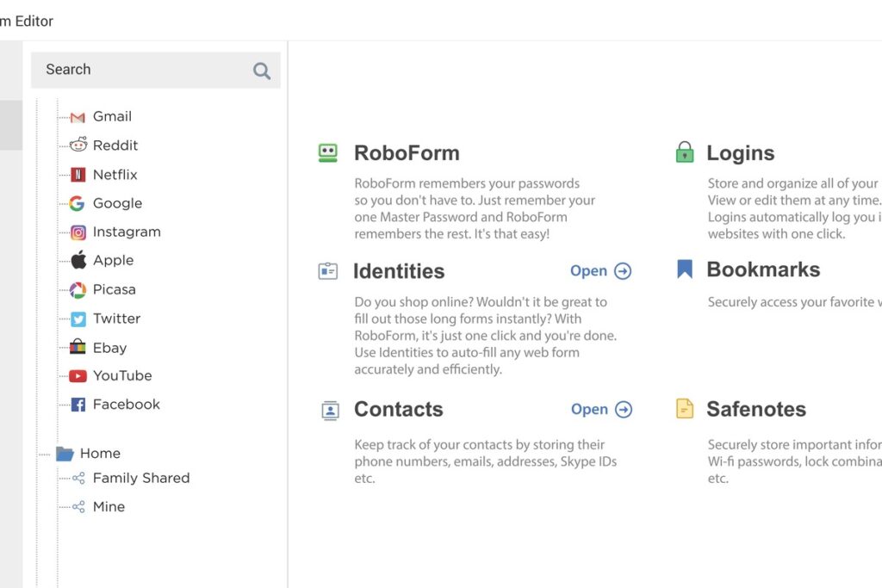Image resolution: width=882 pixels, height=588 pixels.
Task: Choose the Instagram login entry
Action: (127, 232)
